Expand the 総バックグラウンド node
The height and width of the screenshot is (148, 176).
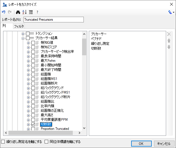(28, 88)
